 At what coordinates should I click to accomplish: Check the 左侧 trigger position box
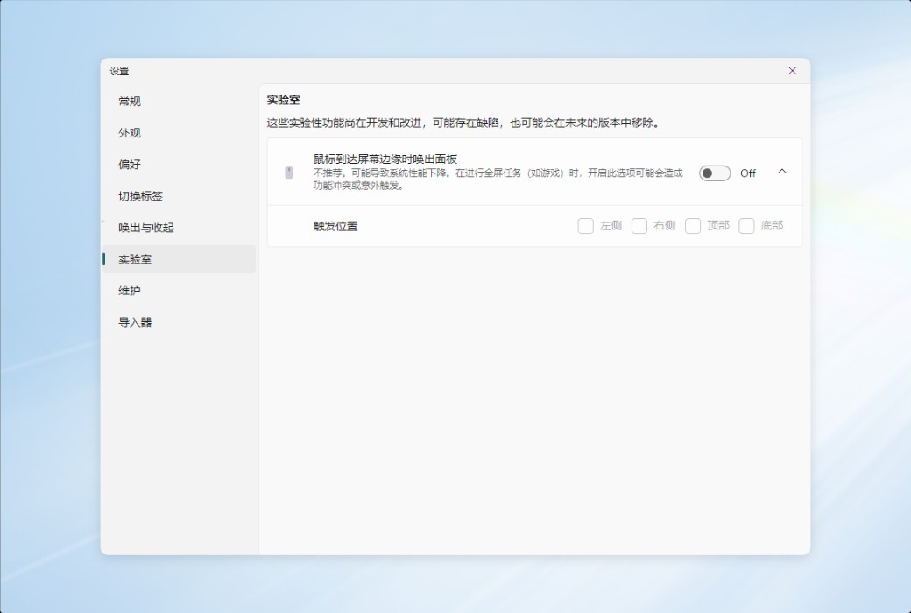tap(586, 225)
